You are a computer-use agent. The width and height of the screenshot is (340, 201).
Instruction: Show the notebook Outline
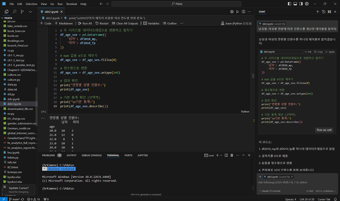coord(170,23)
